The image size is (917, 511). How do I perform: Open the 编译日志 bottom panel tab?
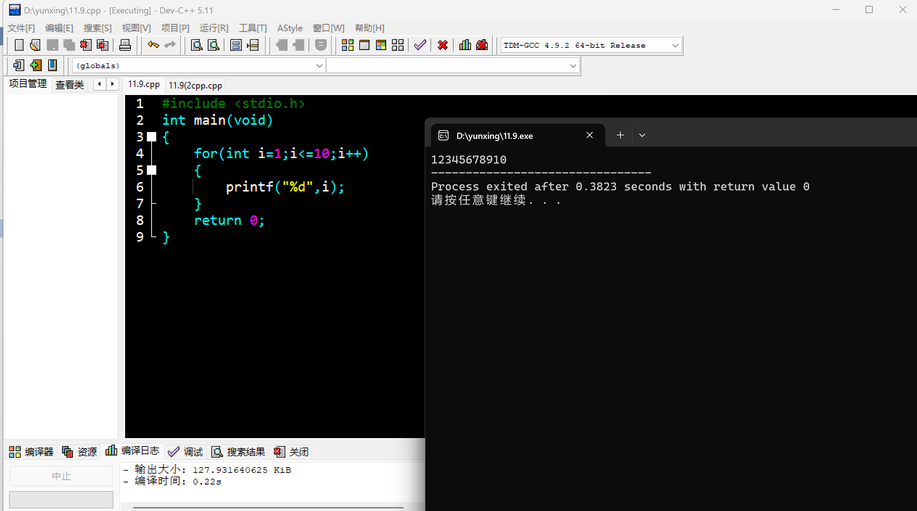point(133,451)
